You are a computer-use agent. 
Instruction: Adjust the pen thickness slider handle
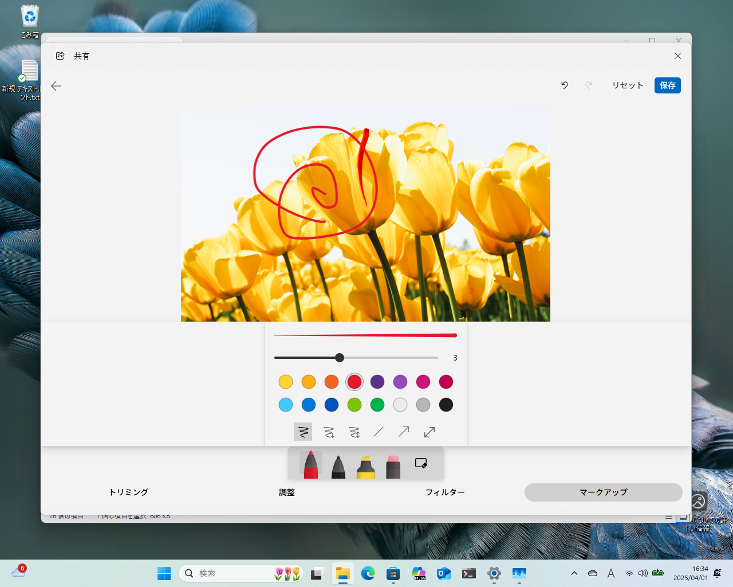(x=340, y=358)
